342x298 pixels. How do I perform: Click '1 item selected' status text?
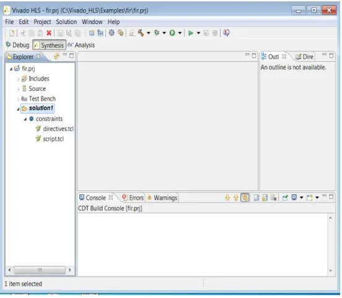(x=24, y=284)
